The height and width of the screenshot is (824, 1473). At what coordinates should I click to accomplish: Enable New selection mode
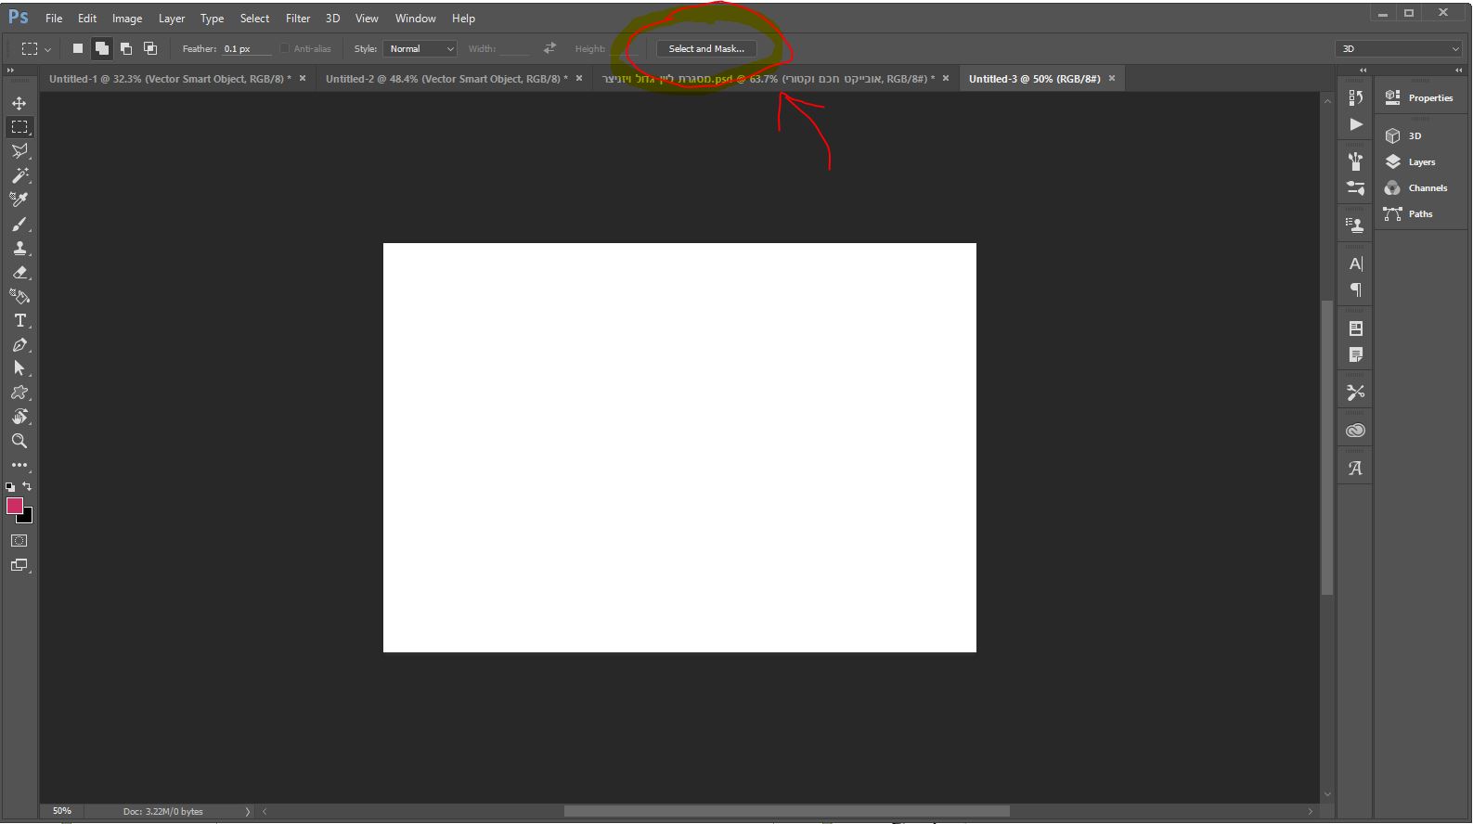[x=78, y=48]
